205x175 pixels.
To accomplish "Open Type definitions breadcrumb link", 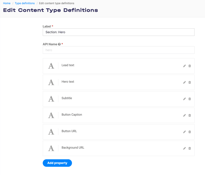I will pyautogui.click(x=25, y=3).
